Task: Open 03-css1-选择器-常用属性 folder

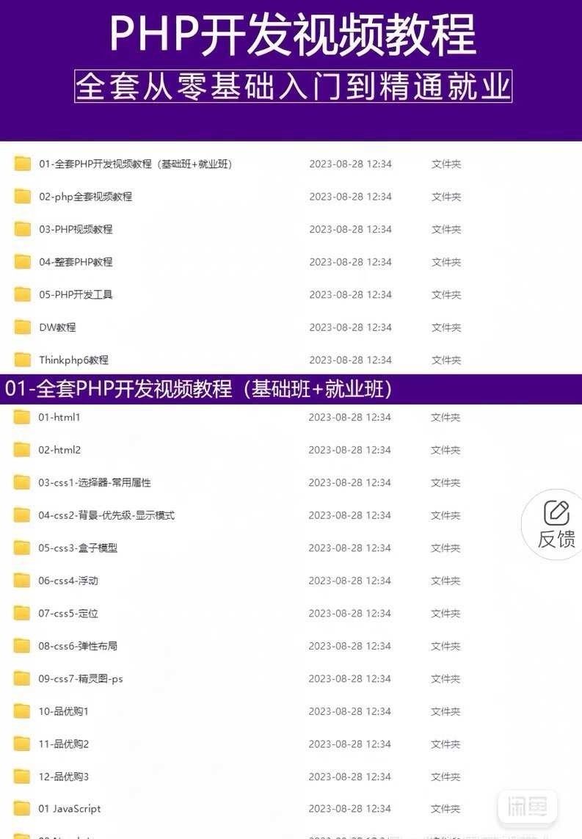Action: 95,483
